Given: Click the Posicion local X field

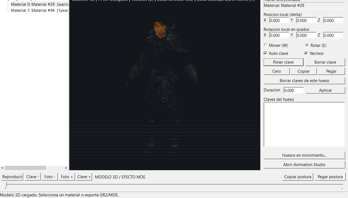Looking at the screenshot, I should click(x=279, y=20).
